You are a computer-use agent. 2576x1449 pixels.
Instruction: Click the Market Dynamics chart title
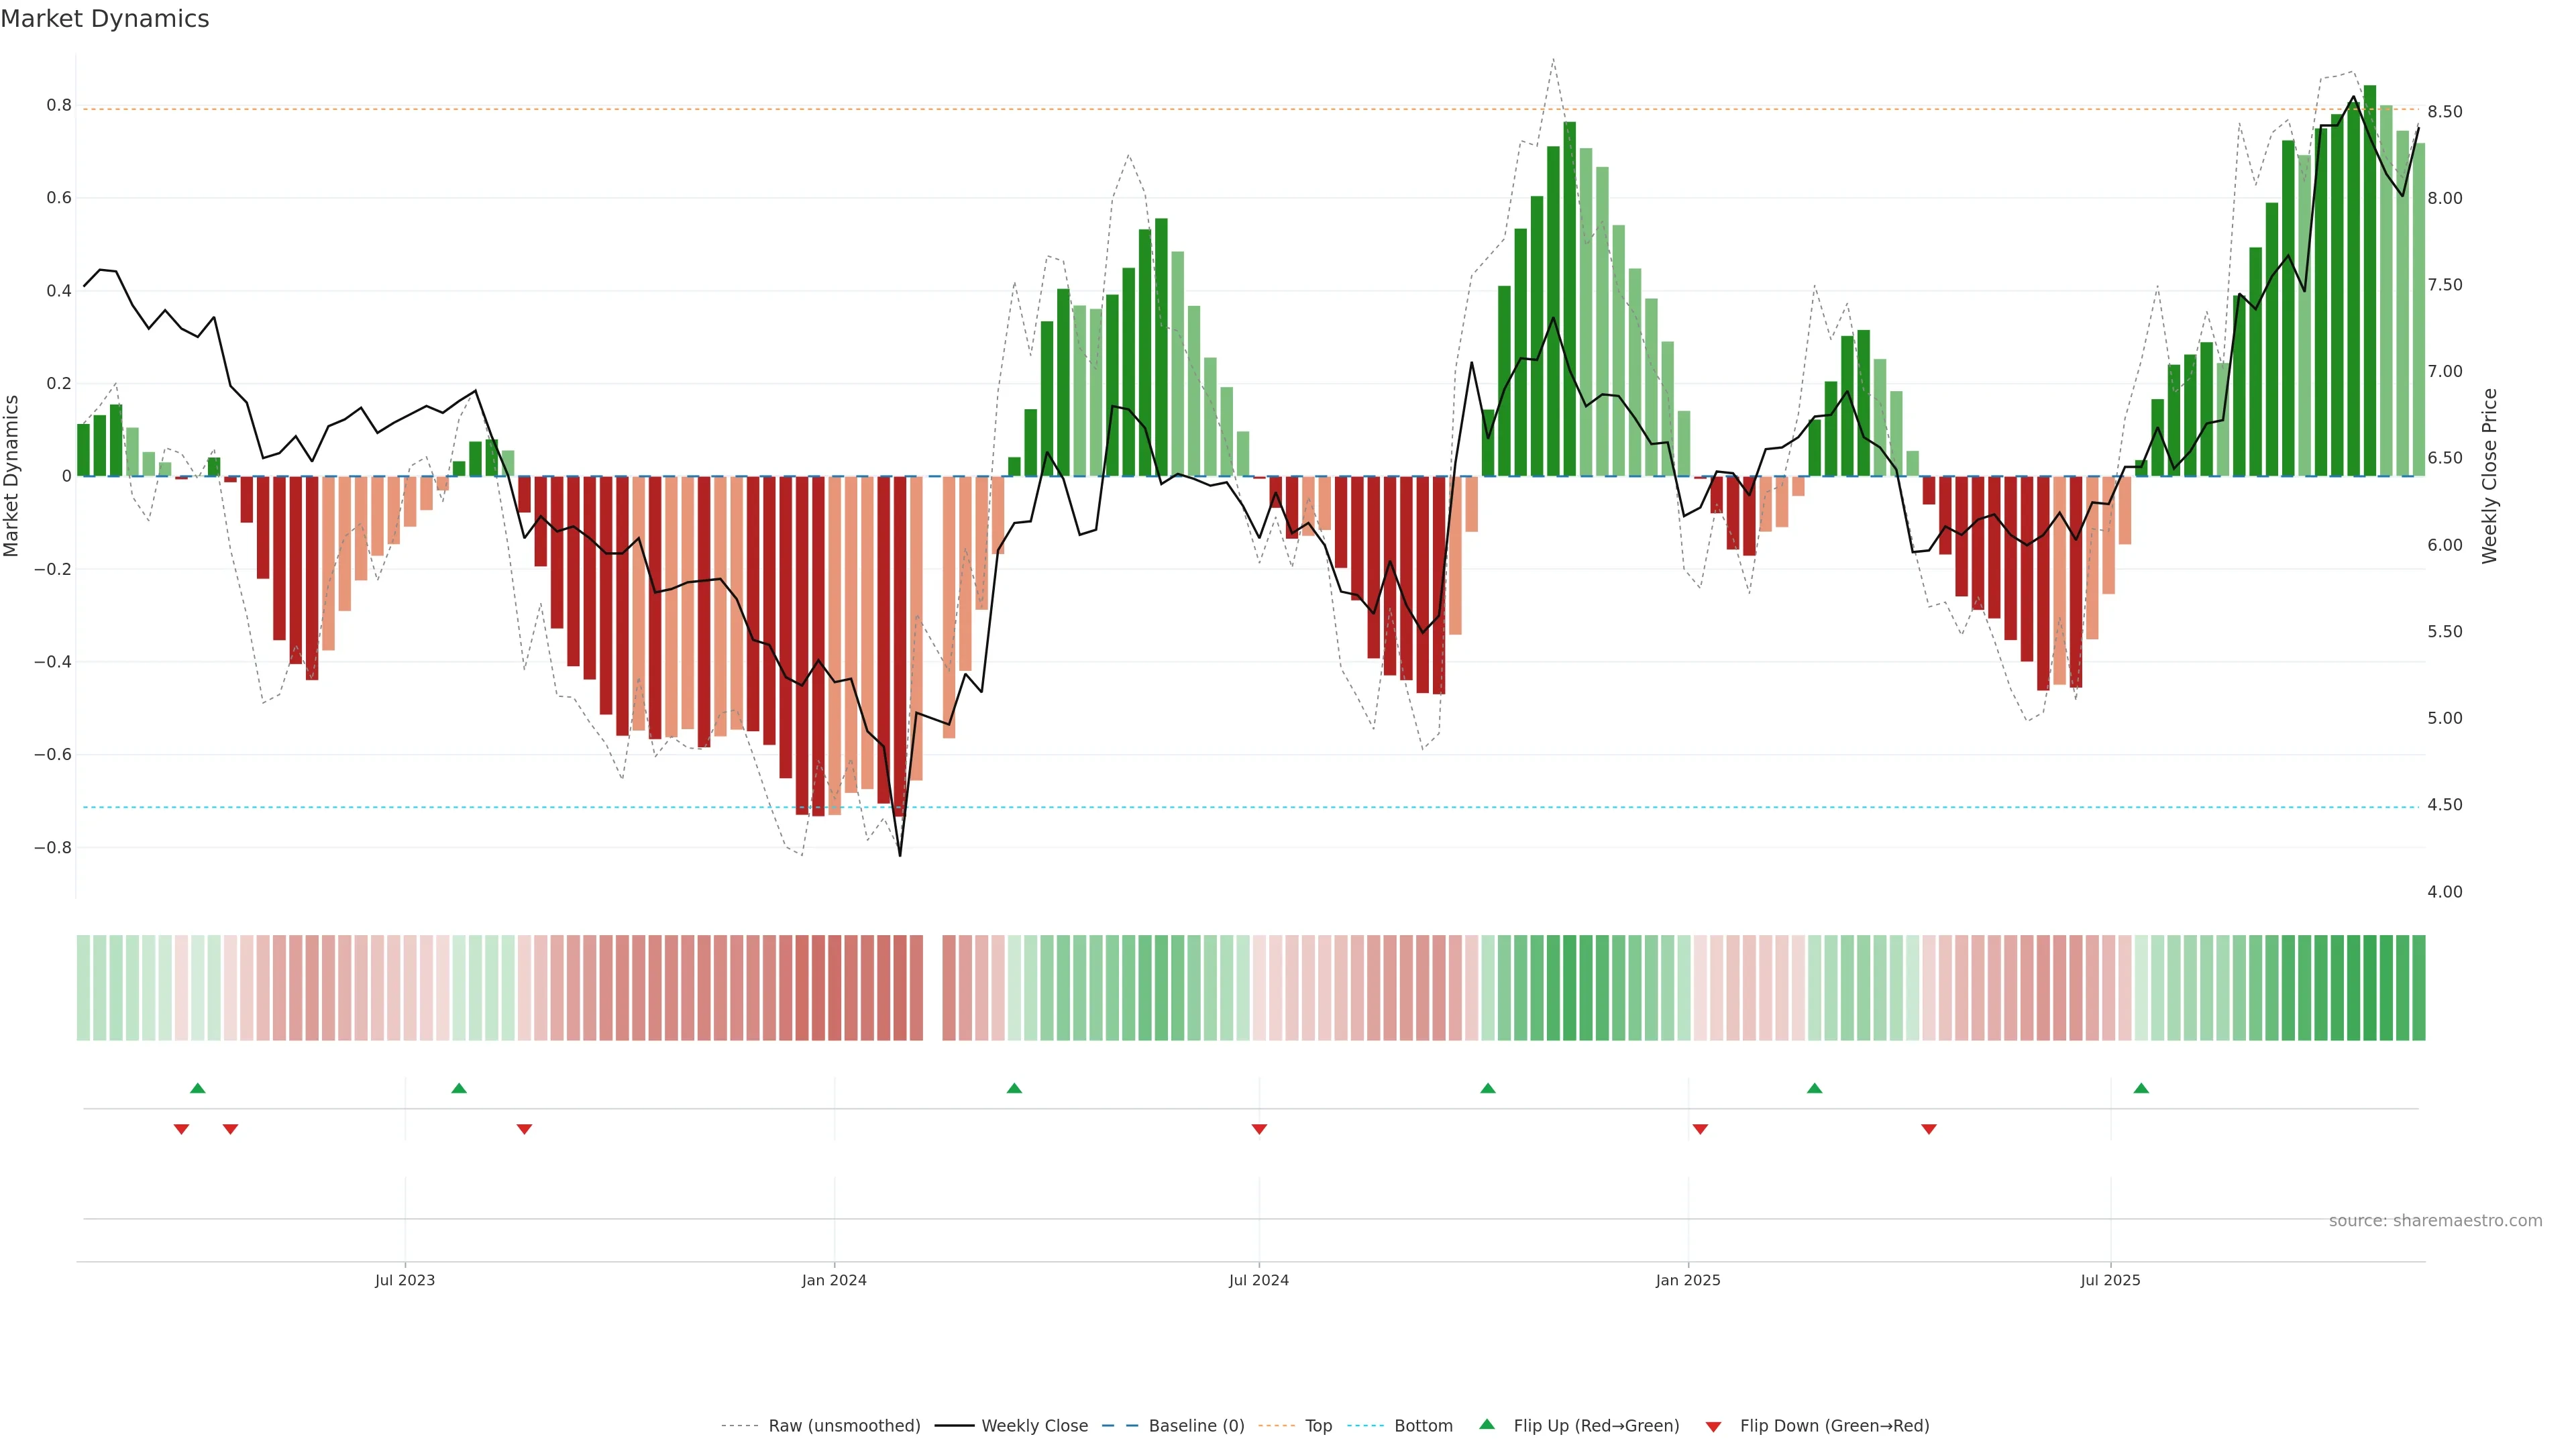(105, 19)
